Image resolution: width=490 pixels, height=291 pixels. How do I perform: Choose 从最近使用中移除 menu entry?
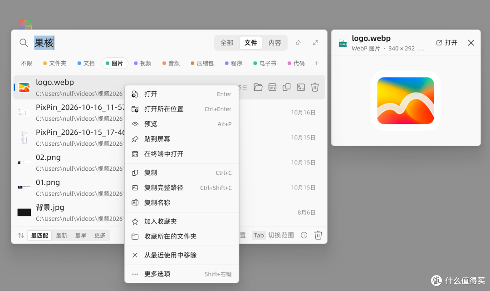[x=181, y=256]
